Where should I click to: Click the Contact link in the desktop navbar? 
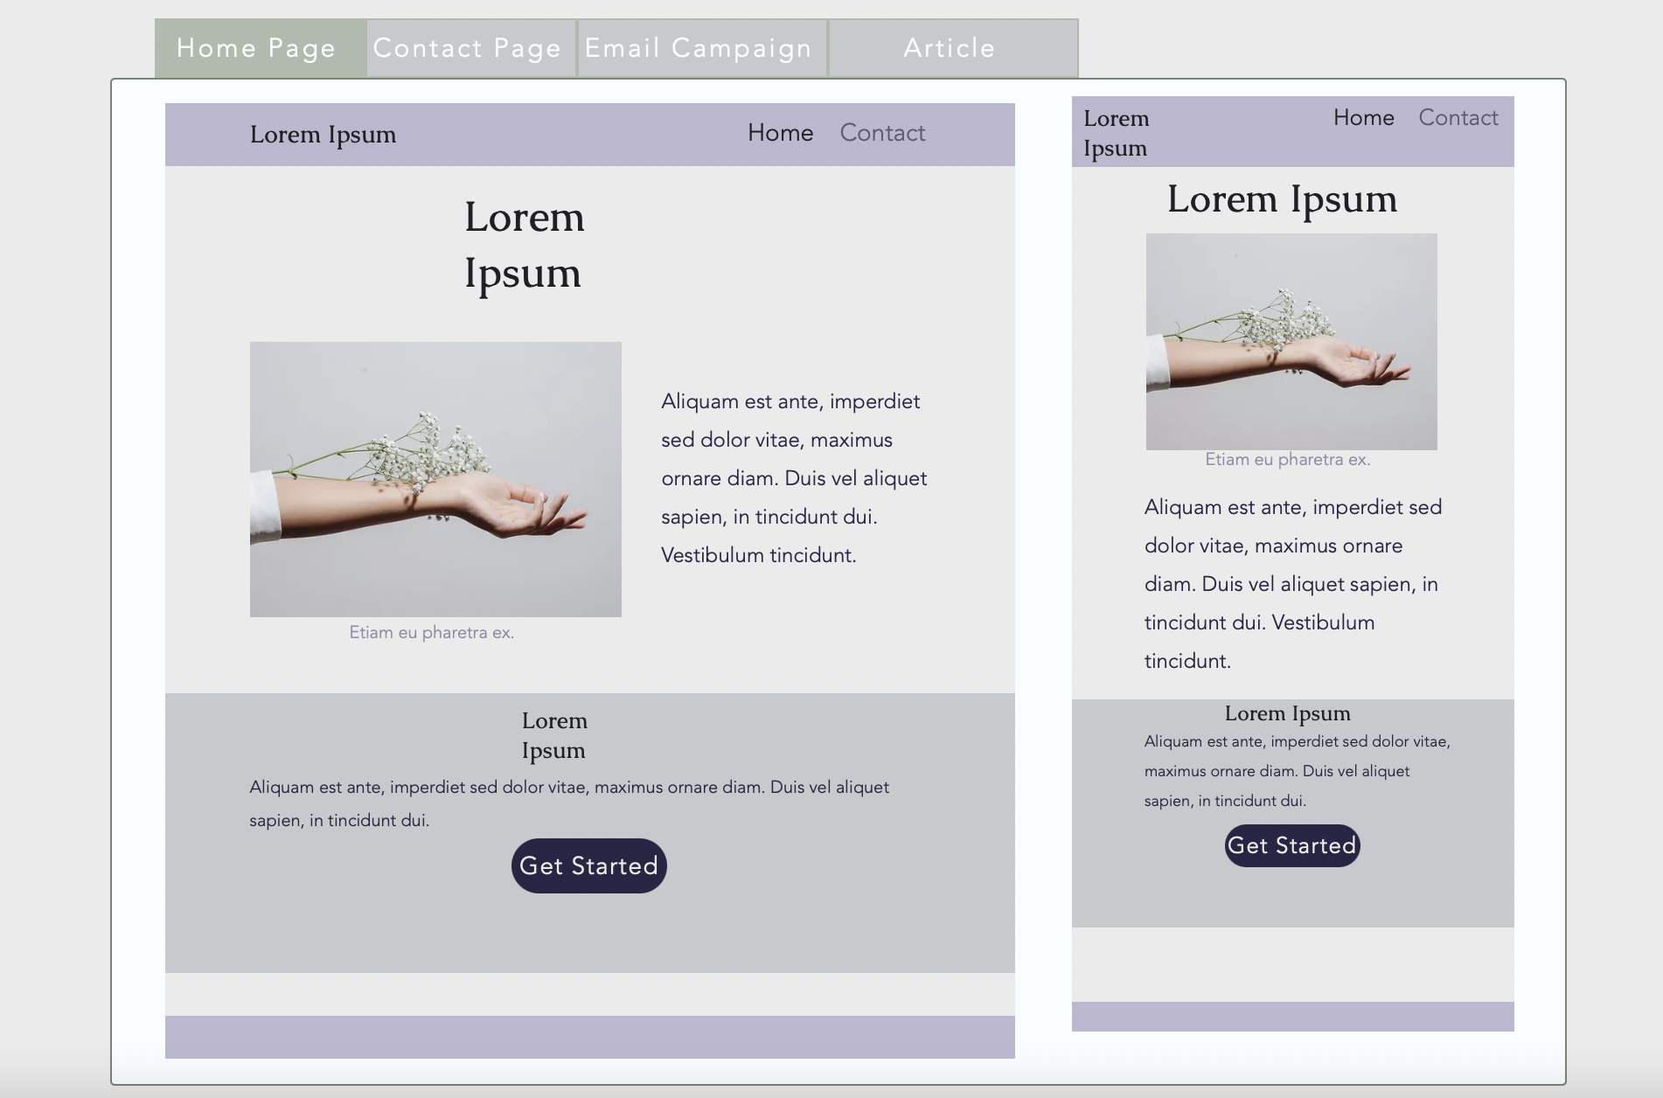881,133
